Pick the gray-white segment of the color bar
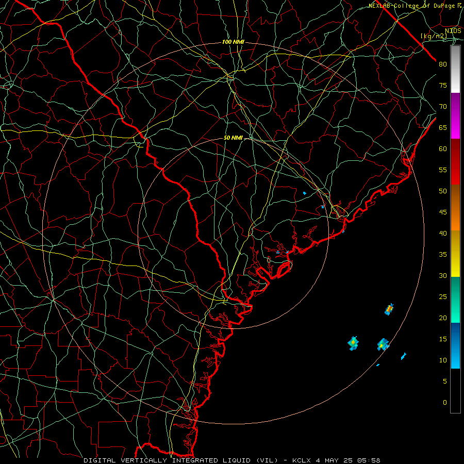464x464 pixels. (x=455, y=70)
